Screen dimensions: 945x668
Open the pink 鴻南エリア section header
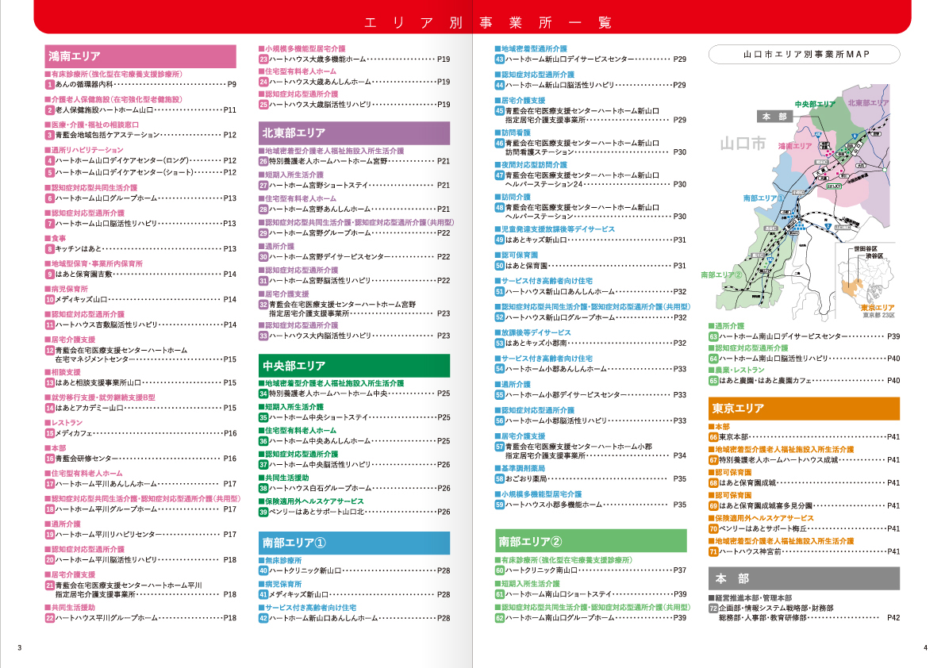click(140, 56)
